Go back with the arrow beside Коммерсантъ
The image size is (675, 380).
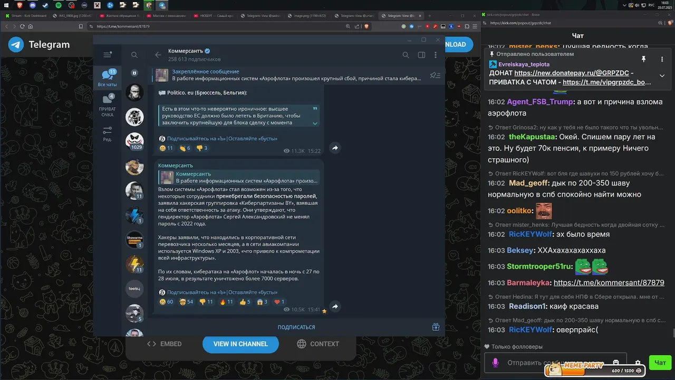(158, 55)
